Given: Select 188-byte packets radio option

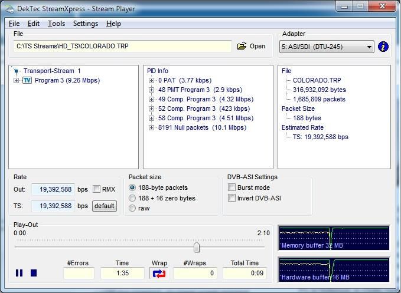Looking at the screenshot, I should point(132,187).
